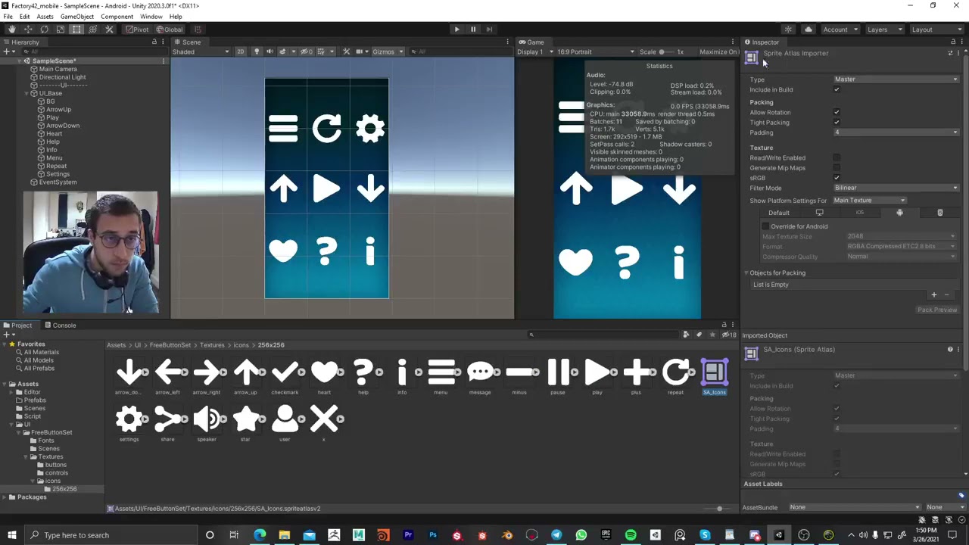Toggle Pivot handle position
This screenshot has width=969, height=545.
(x=137, y=30)
